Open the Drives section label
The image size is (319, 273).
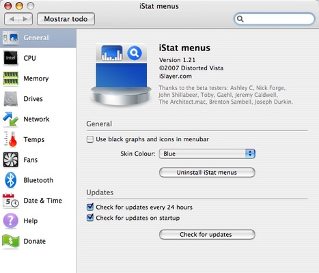pos(33,99)
